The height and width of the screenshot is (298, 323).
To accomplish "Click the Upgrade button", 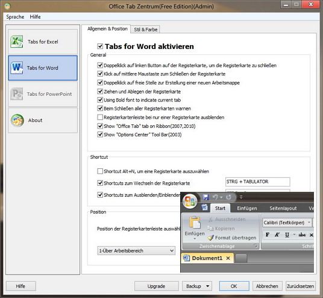I will 156,286.
